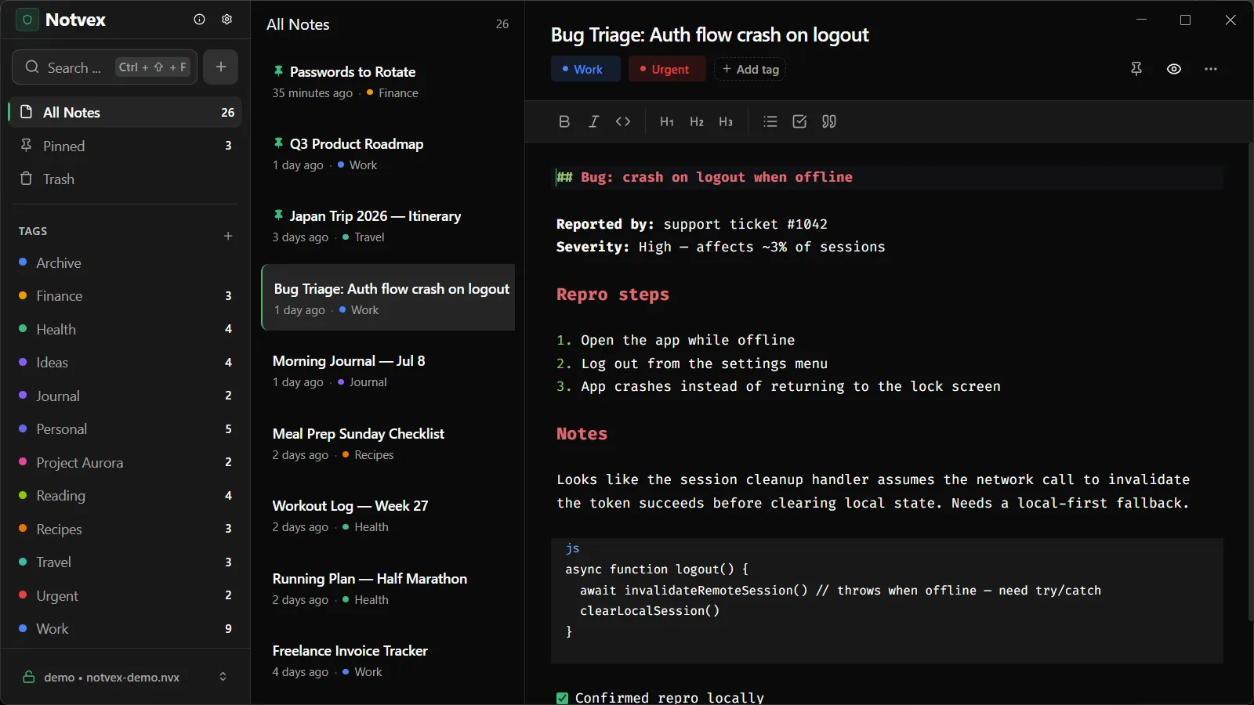This screenshot has width=1254, height=705.
Task: Insert a bulleted list
Action: tap(770, 121)
